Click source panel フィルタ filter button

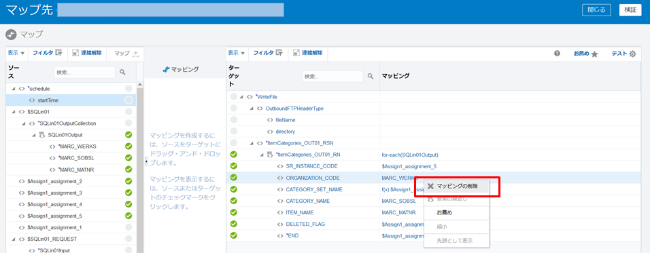coord(48,53)
